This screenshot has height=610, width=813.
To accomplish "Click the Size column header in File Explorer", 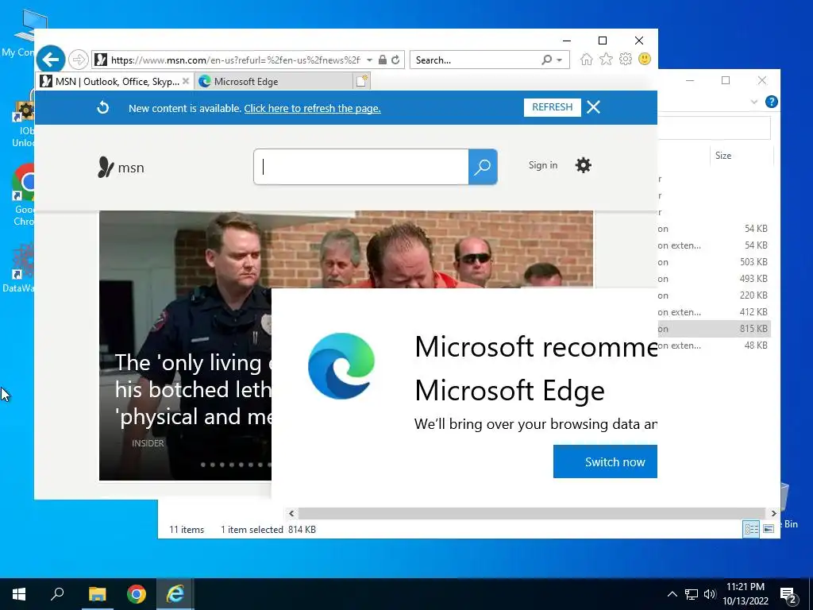I will (x=723, y=156).
